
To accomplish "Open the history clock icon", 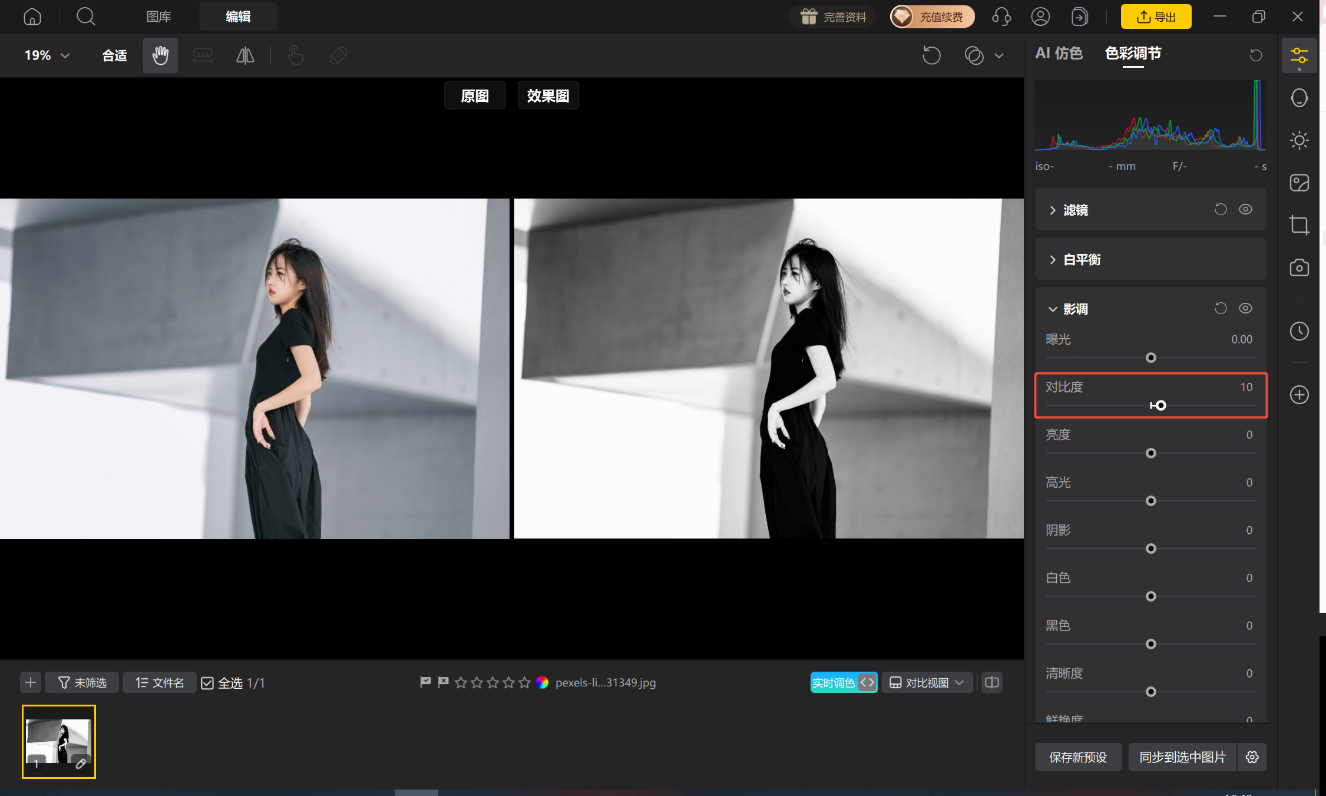I will 1299,331.
